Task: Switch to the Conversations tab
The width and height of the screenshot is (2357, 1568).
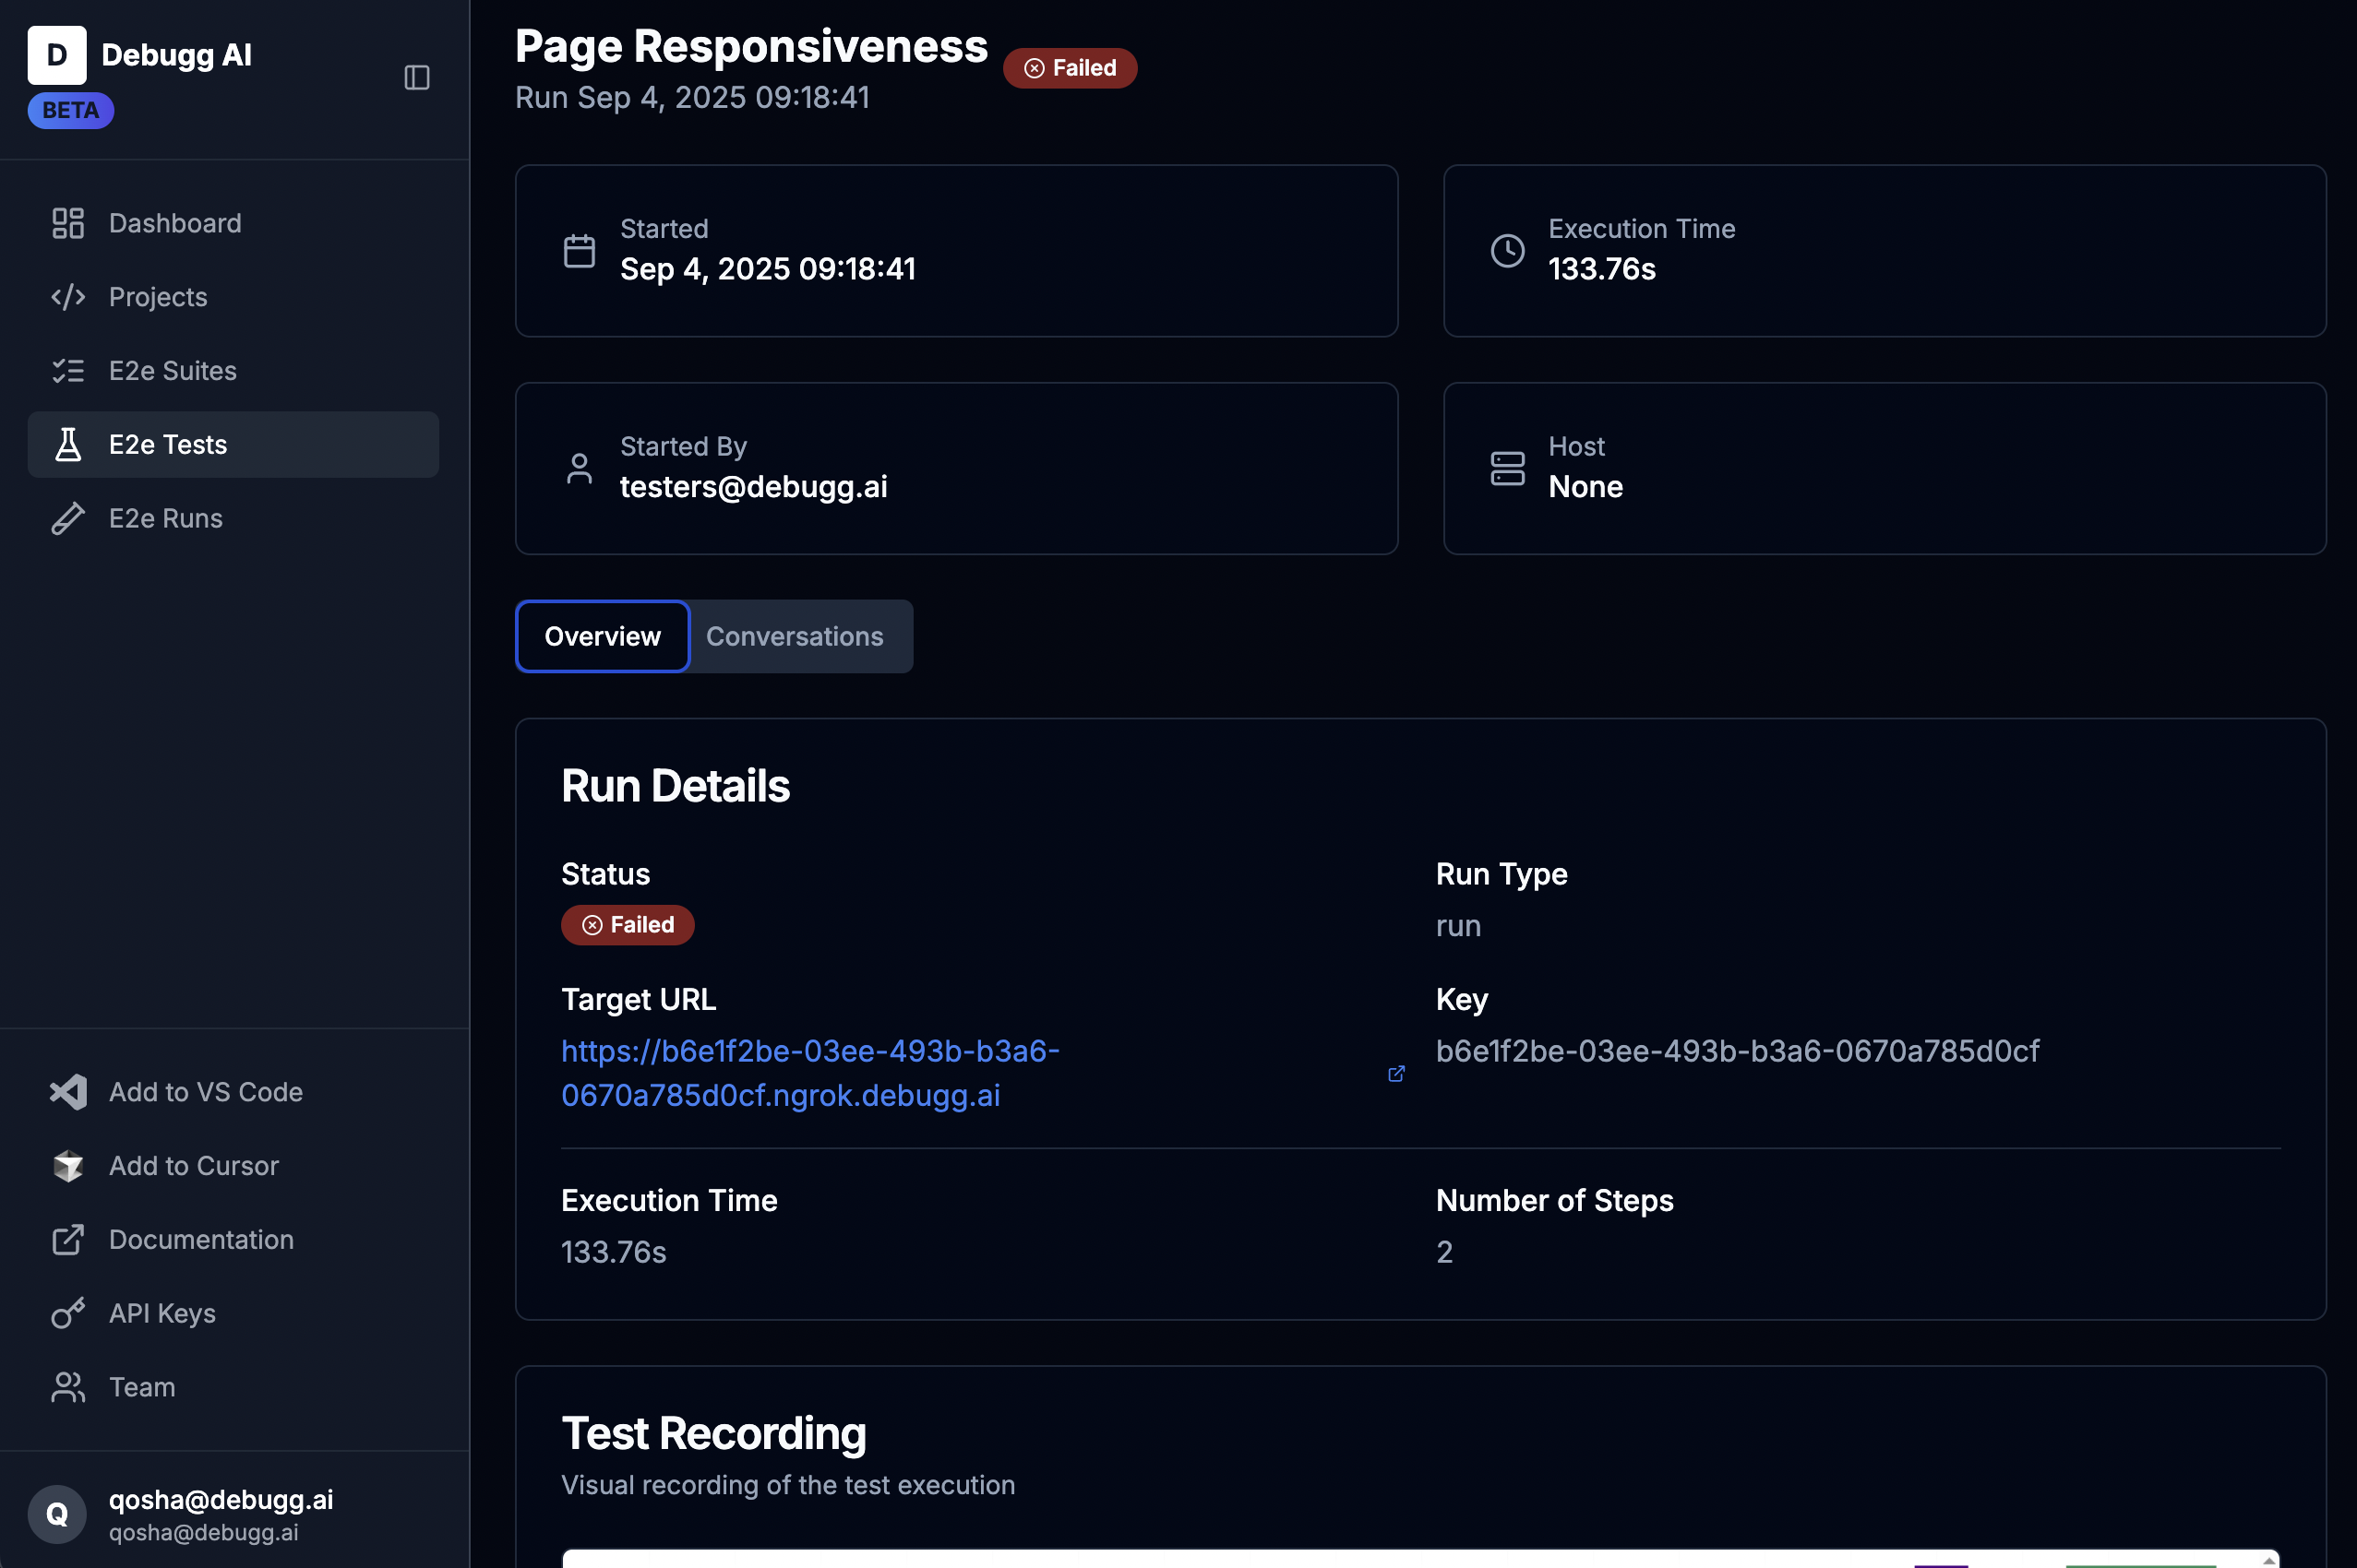Action: tap(796, 636)
